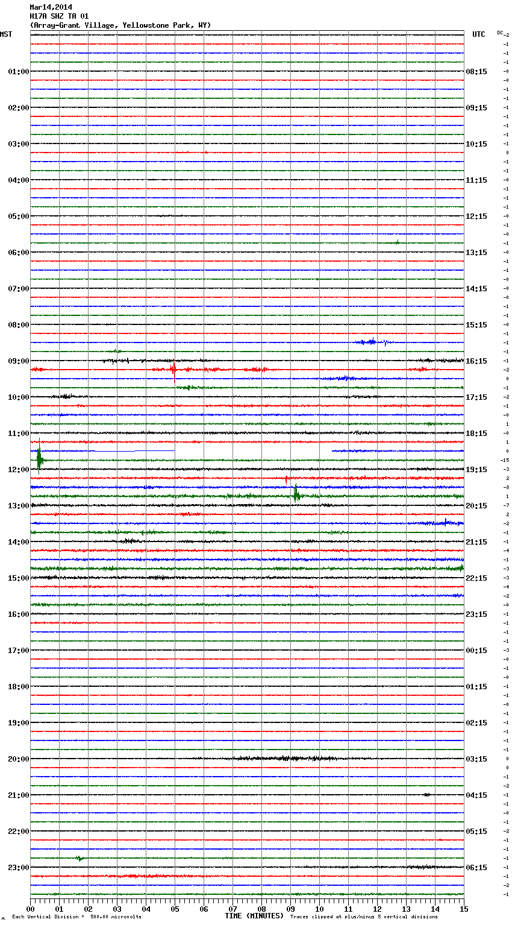512x925 pixels.
Task: Click the 10 minute tick on the bottom axis
Action: 319,909
